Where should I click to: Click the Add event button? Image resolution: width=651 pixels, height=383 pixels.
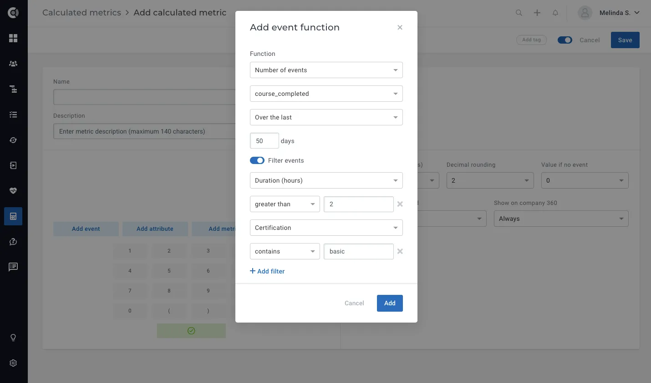pos(86,229)
